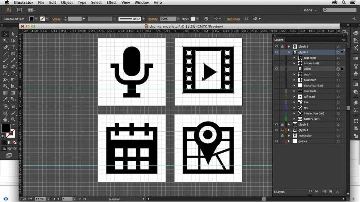The height and width of the screenshot is (202, 360).
Task: Pick the Magic Wand tool
Action: click(5, 41)
